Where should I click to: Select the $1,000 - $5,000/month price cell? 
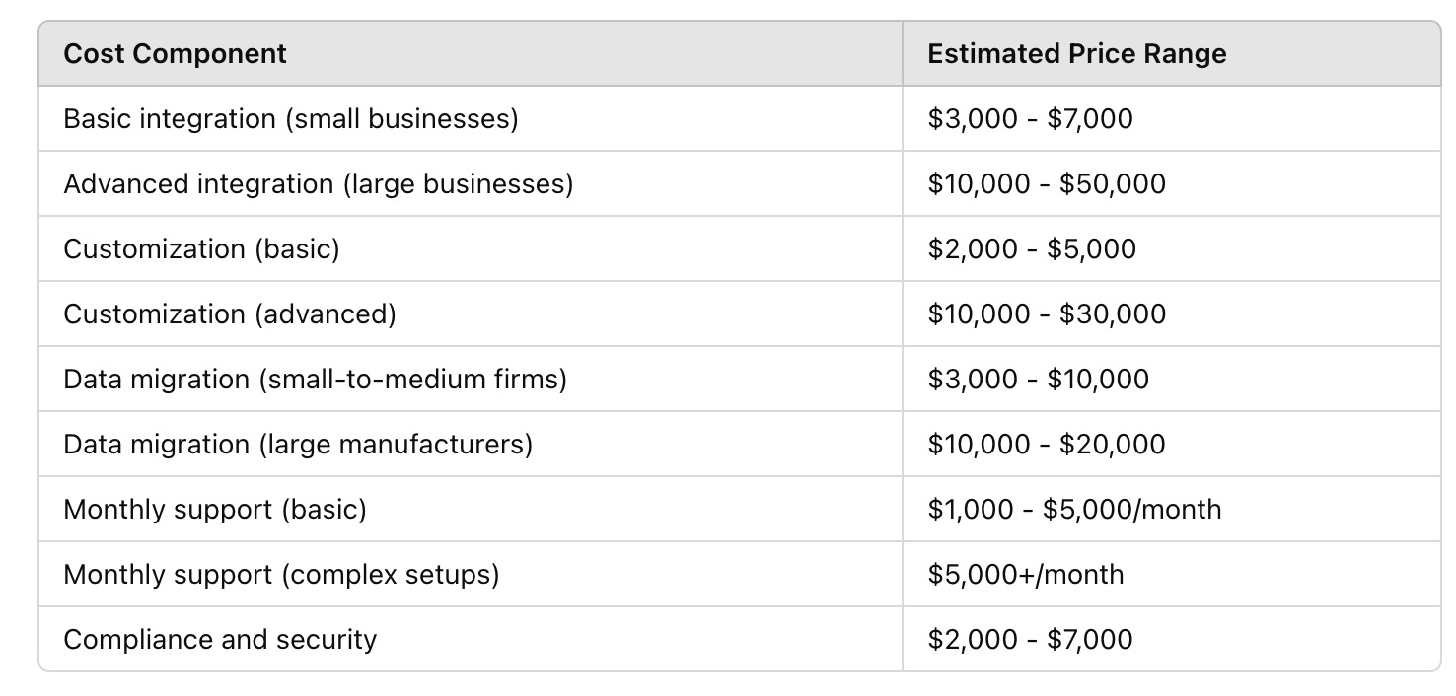point(1171,509)
